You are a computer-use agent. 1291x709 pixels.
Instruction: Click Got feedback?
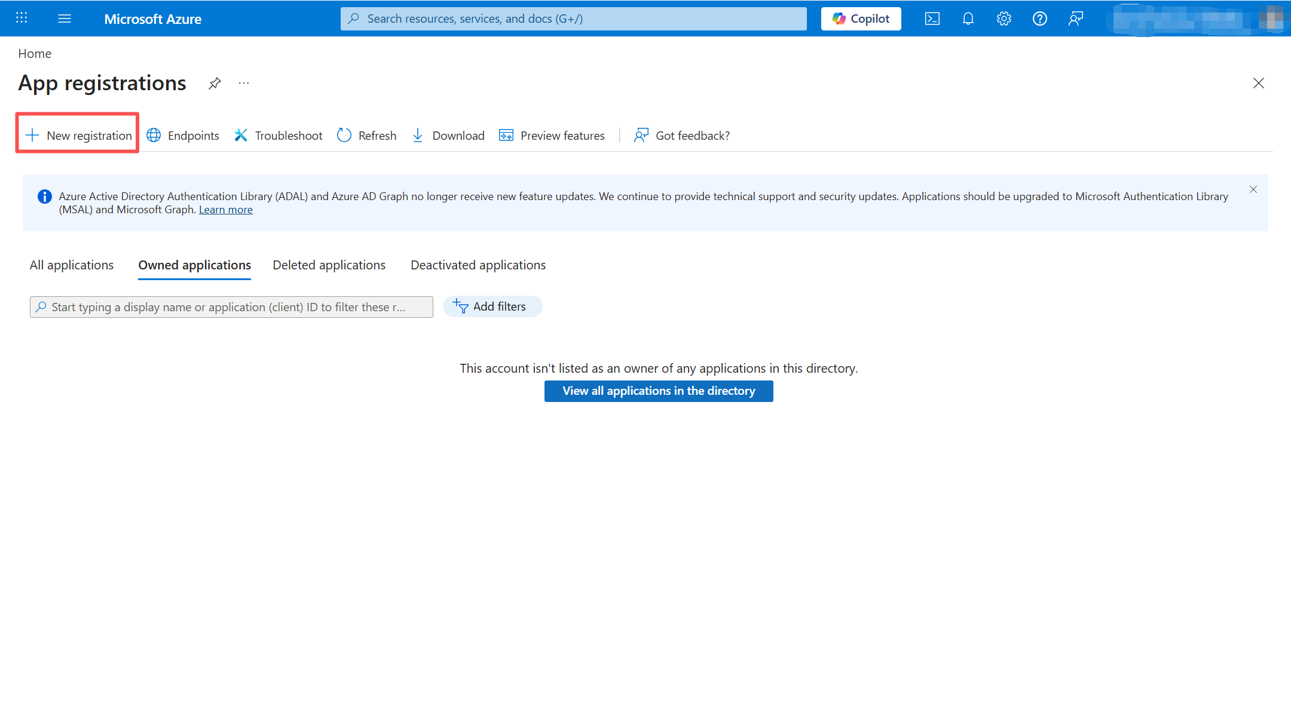682,136
